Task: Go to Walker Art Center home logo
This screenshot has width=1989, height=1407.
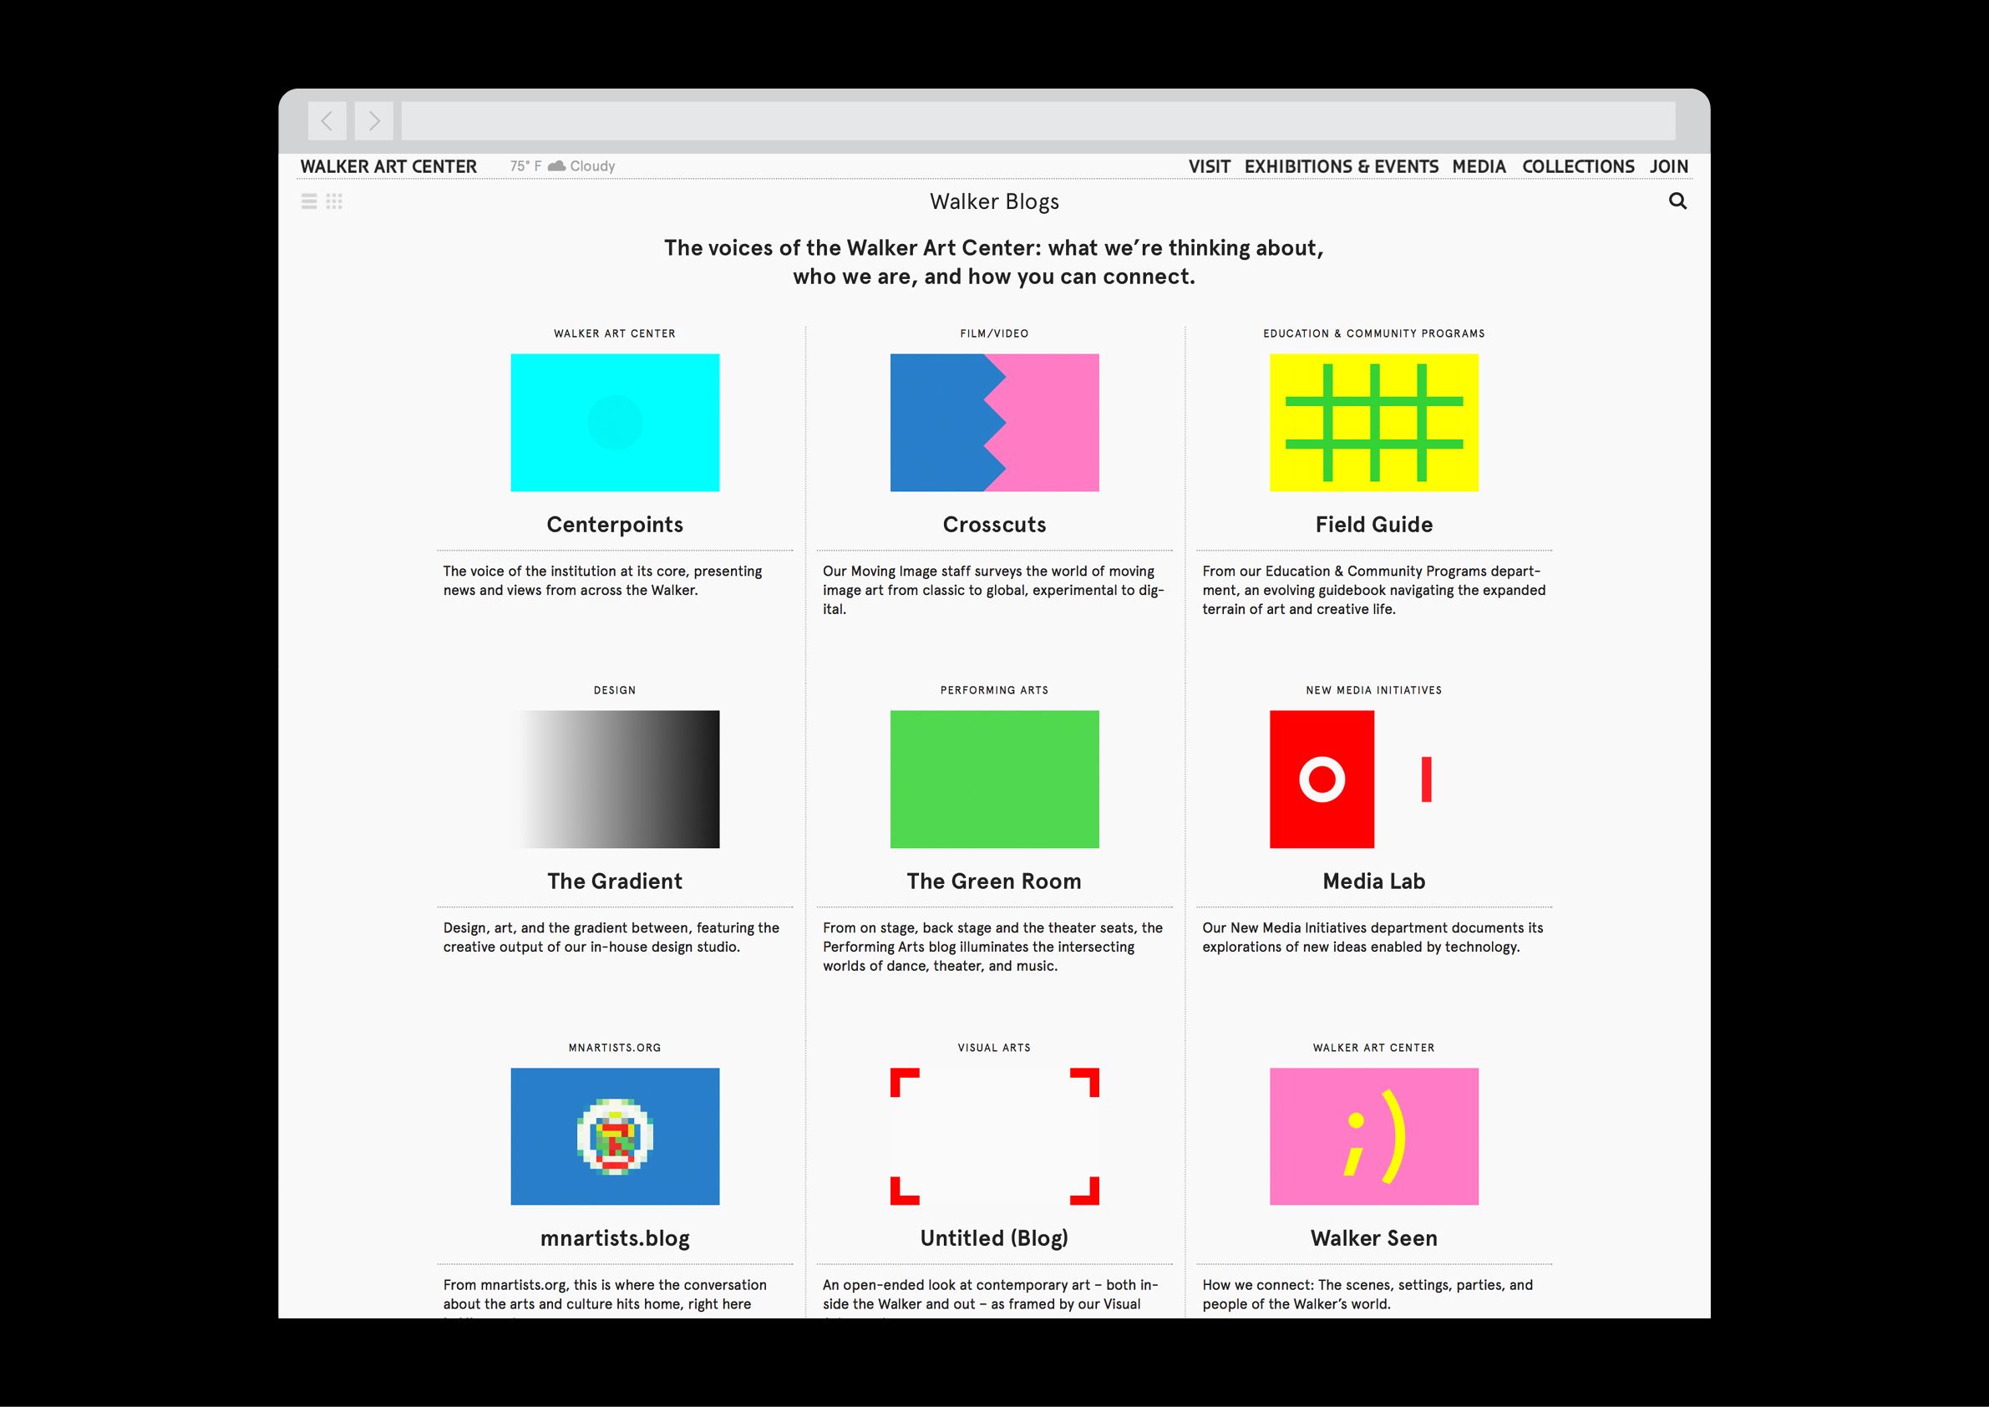Action: pyautogui.click(x=388, y=166)
